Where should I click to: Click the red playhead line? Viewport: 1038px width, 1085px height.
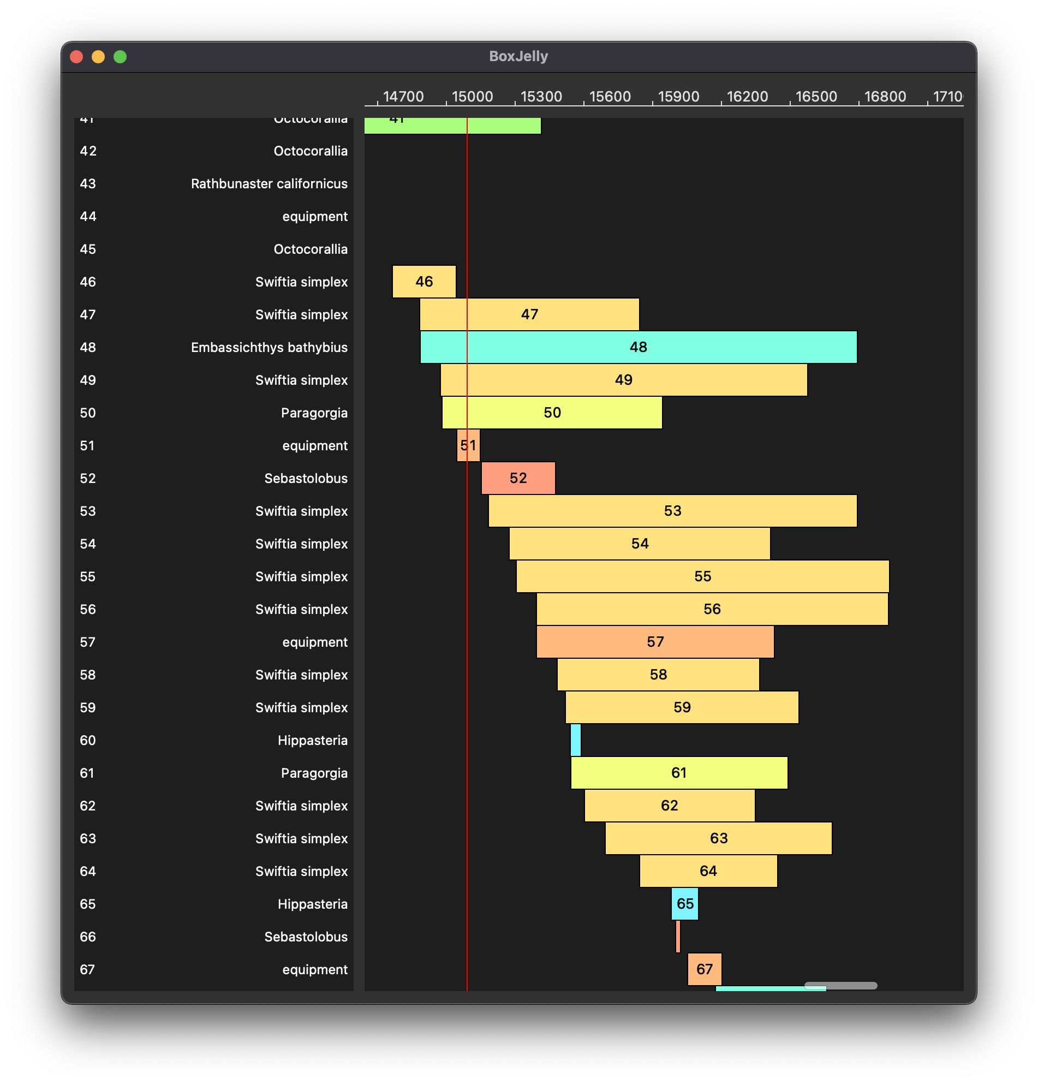467,553
